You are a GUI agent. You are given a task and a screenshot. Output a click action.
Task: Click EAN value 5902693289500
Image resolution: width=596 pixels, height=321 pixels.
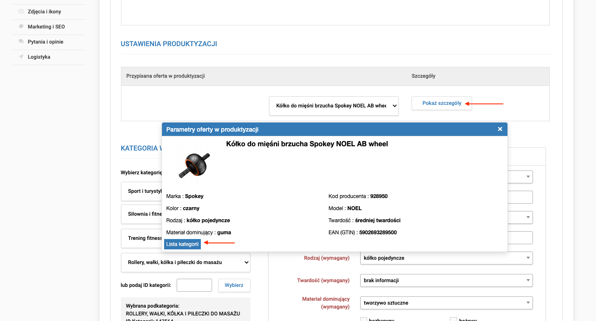(x=378, y=233)
